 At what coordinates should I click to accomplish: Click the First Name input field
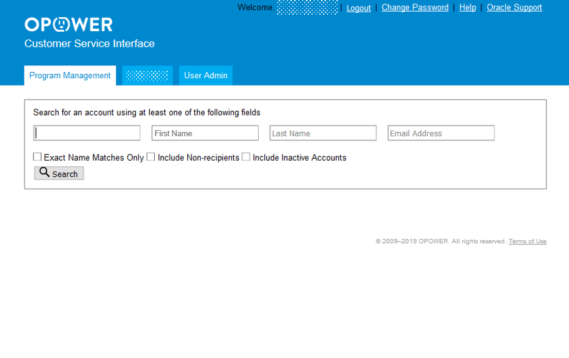[204, 133]
